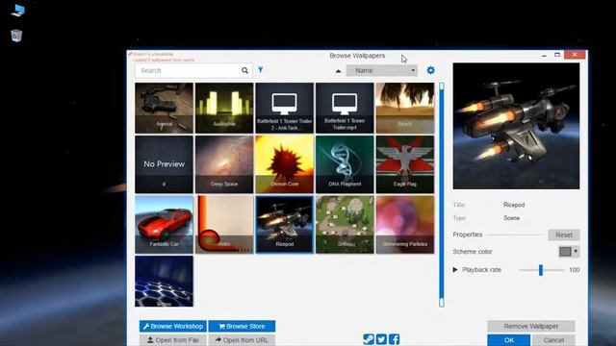Click Browse Workshop button
The image size is (616, 346).
click(x=173, y=326)
